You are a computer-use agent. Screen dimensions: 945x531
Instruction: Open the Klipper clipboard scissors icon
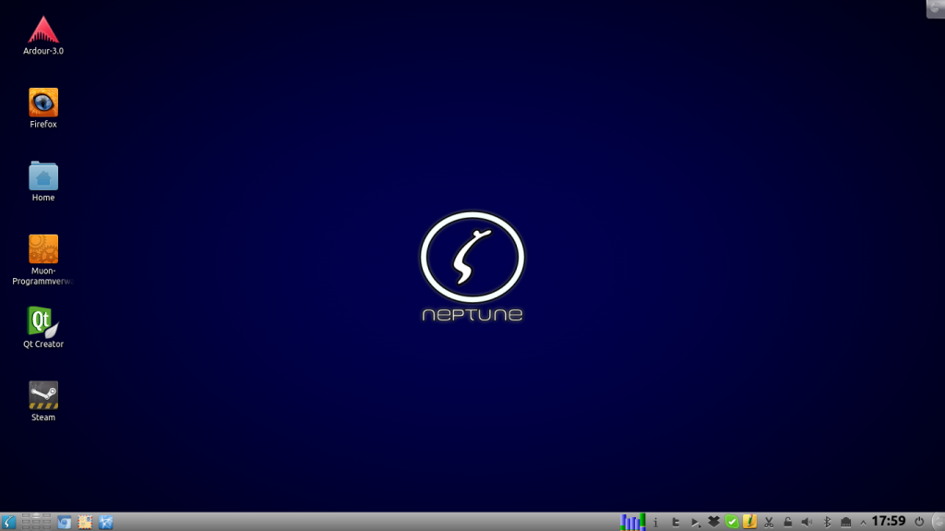tap(769, 522)
